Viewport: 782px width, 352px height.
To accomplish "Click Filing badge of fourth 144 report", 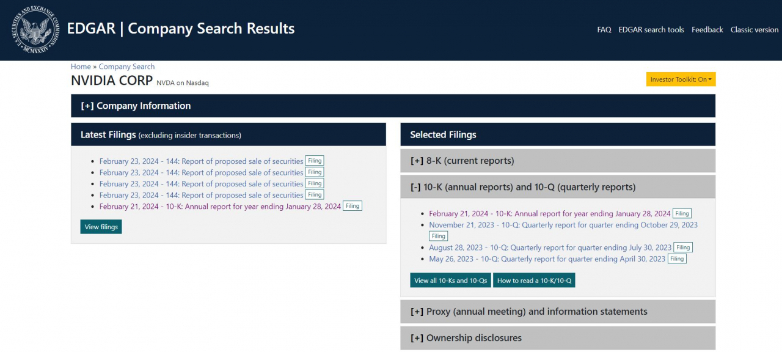I will [x=315, y=195].
